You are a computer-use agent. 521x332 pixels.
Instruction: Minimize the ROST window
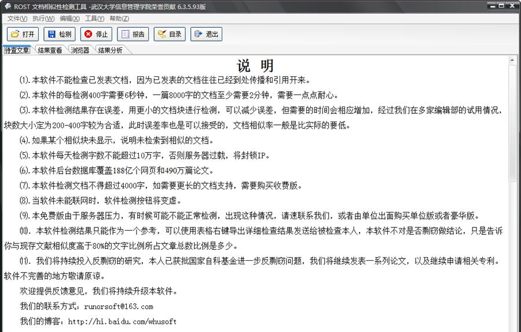click(493, 6)
